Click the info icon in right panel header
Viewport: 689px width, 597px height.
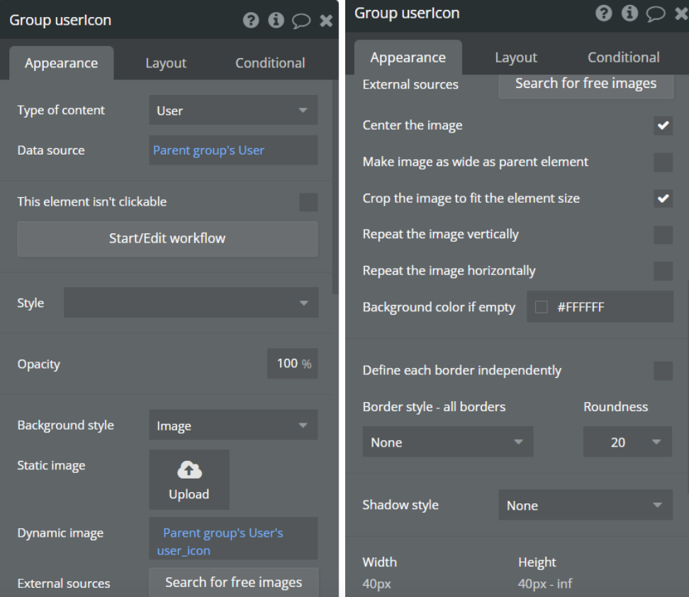pyautogui.click(x=629, y=13)
